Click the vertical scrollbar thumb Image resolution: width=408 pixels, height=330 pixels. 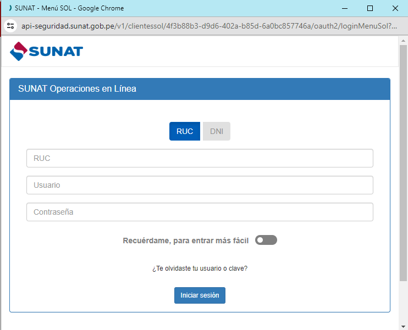pyautogui.click(x=403, y=163)
